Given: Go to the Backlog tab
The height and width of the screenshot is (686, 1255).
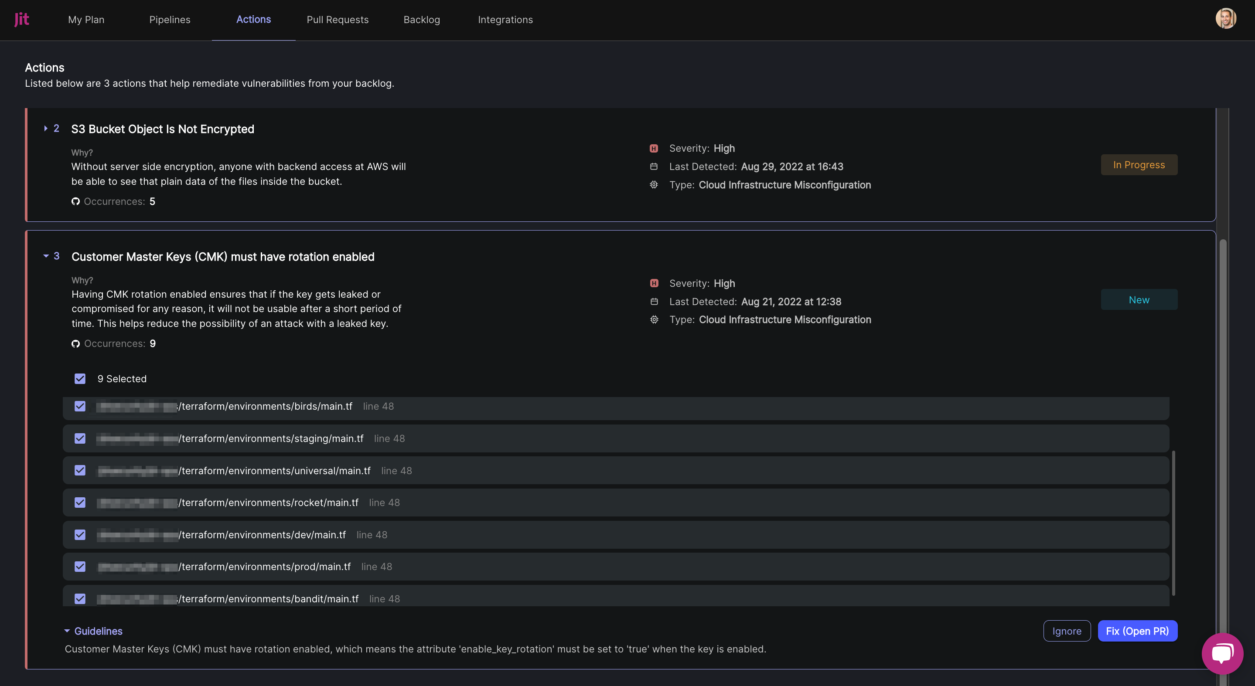Looking at the screenshot, I should (421, 20).
